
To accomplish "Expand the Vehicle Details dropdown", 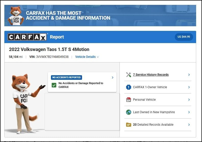I will [x=87, y=57].
